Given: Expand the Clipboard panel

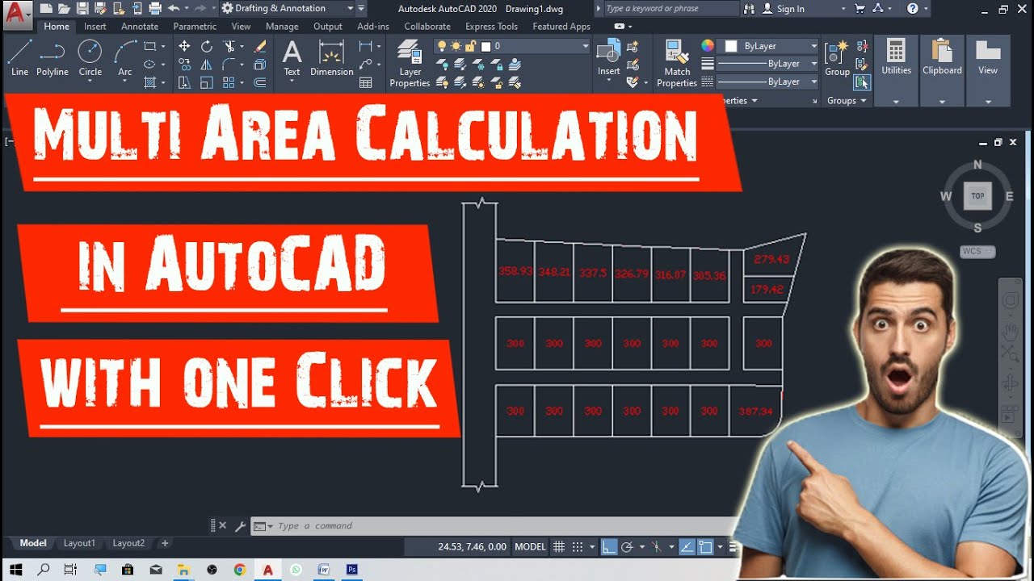Looking at the screenshot, I should coord(942,102).
